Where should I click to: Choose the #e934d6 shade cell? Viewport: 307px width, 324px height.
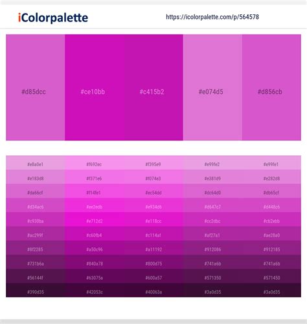coord(153,205)
